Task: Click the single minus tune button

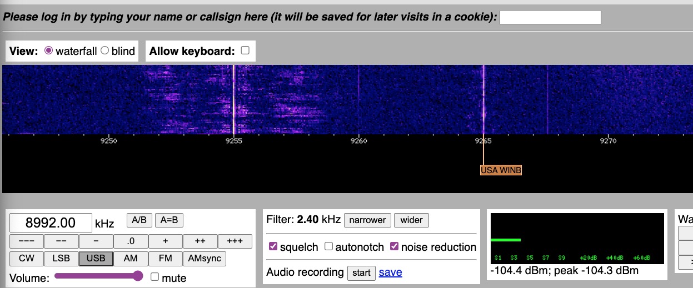Action: click(x=96, y=241)
